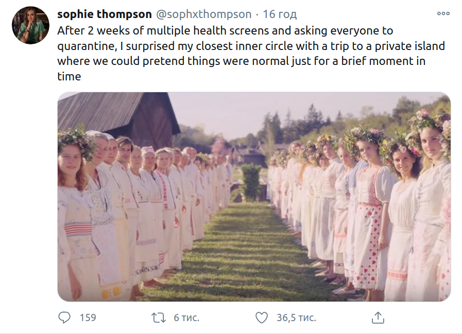Click the green bush at the path's end
The width and height of the screenshot is (462, 334).
click(251, 181)
